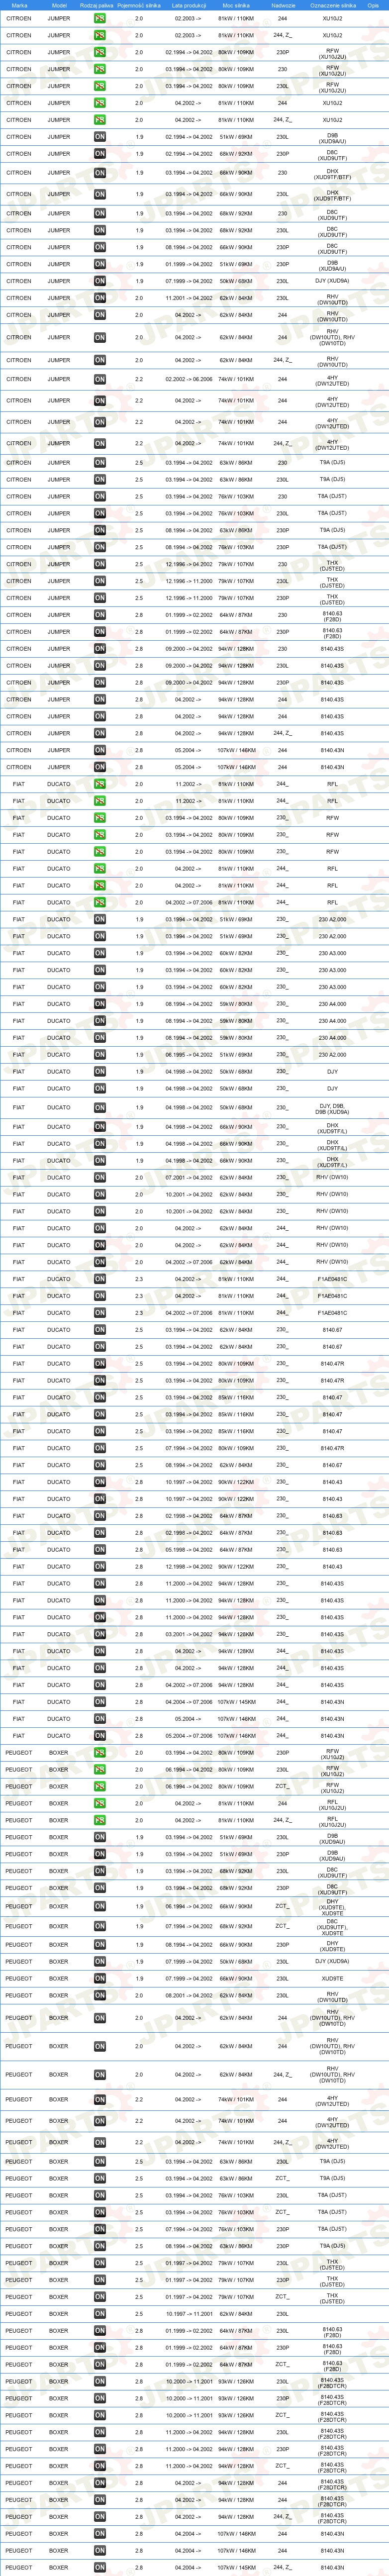Select the ON fuel icon for Jumper 02.2002-06.2006
389x2576 pixels.
100,380
